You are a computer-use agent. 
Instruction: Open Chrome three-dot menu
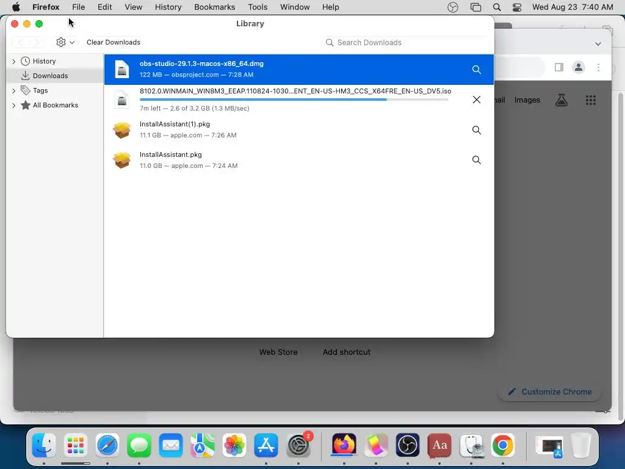598,67
